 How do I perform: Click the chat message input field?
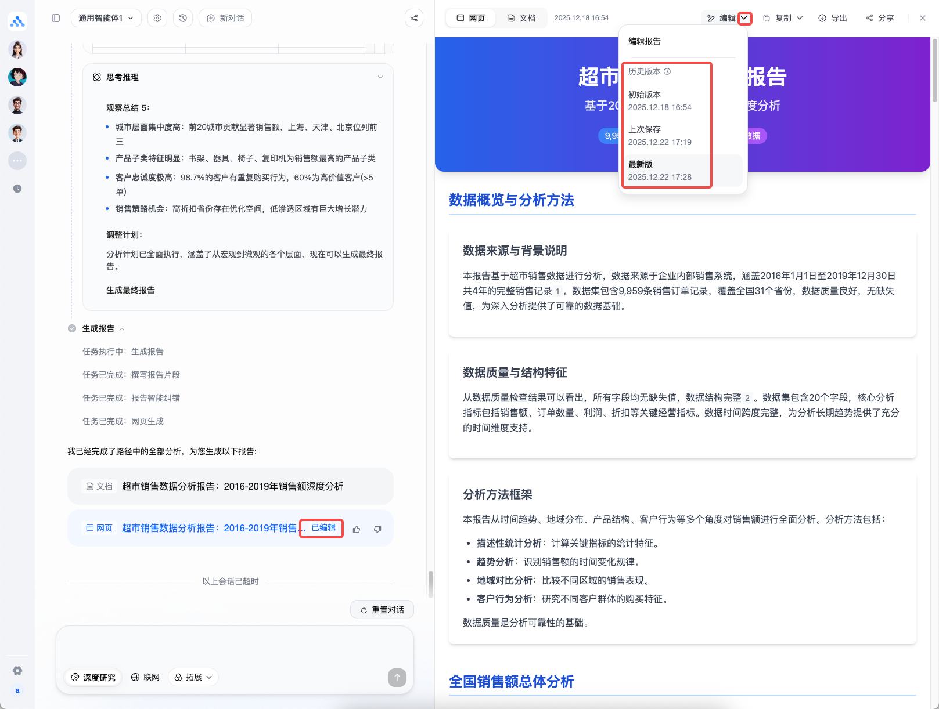coord(235,645)
